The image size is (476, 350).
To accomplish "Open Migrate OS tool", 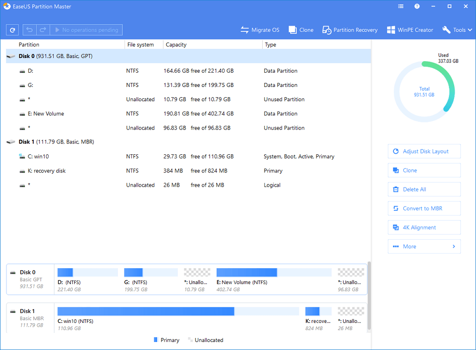I will coord(260,30).
